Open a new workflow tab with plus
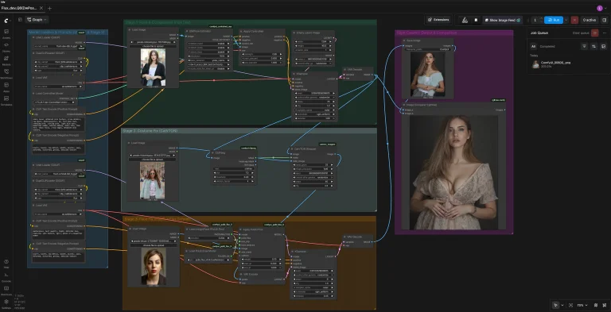This screenshot has width=611, height=312. 49,8
